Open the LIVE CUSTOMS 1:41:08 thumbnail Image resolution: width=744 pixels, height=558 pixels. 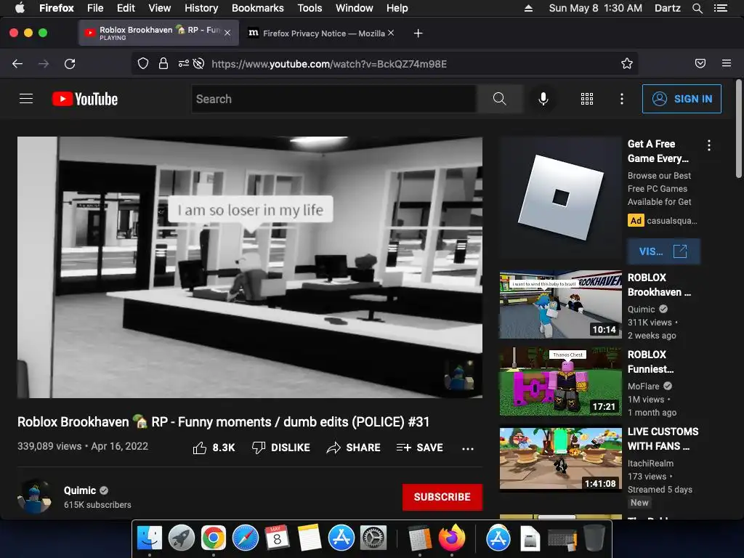[560, 458]
